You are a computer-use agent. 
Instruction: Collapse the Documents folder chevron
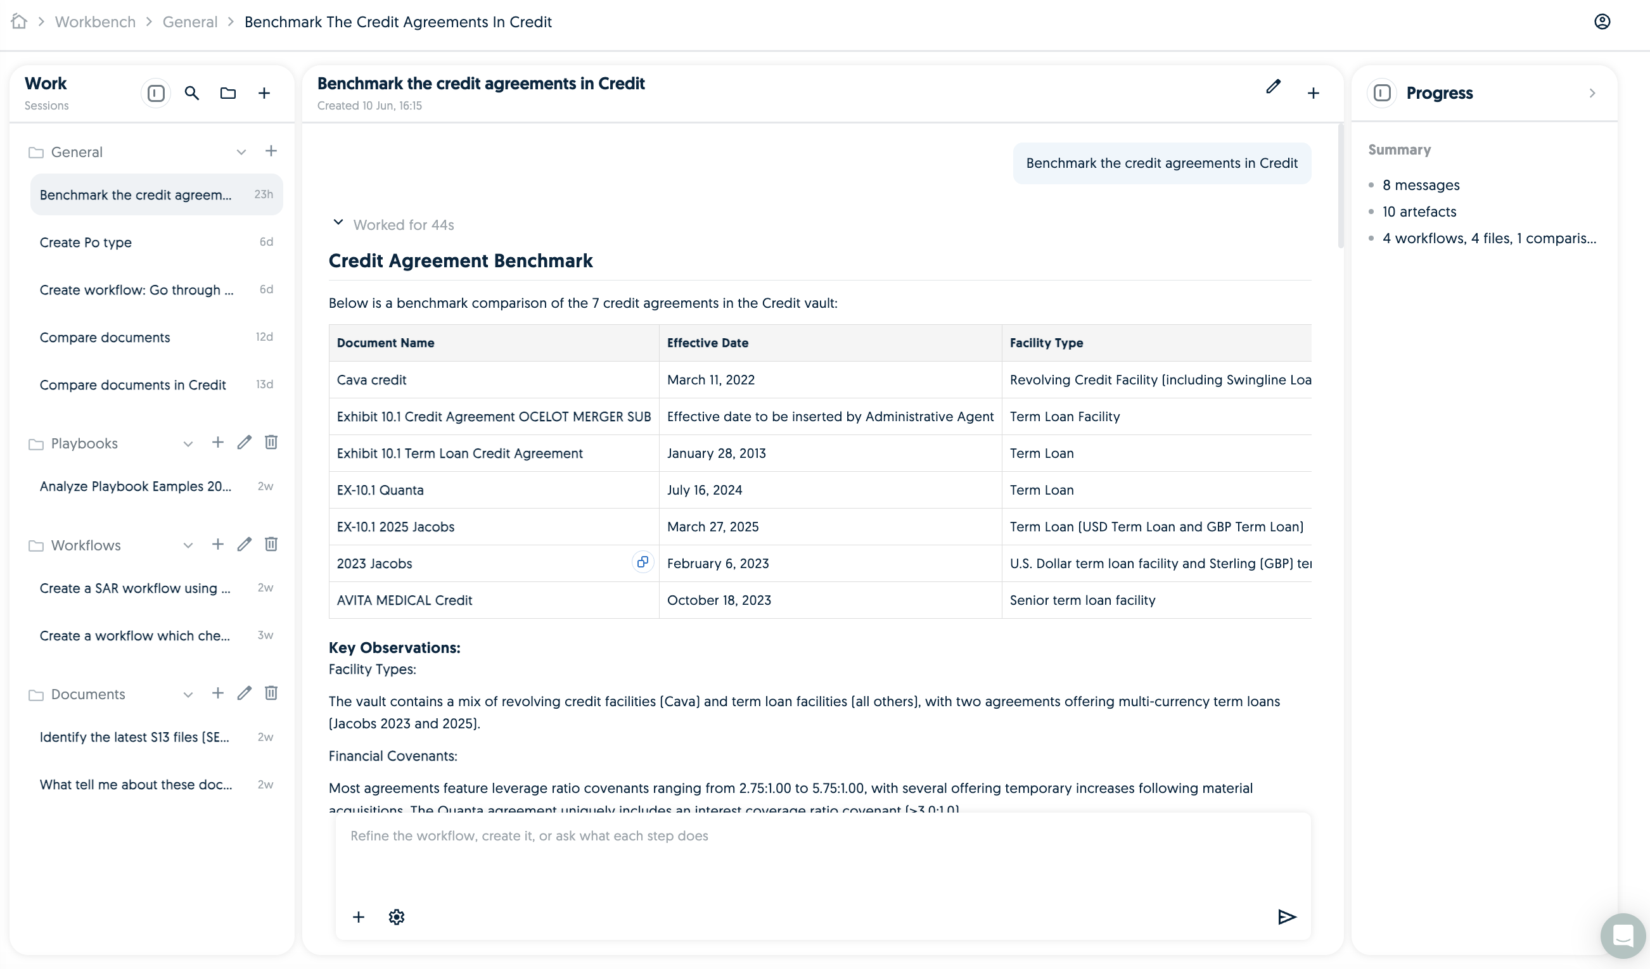click(188, 694)
